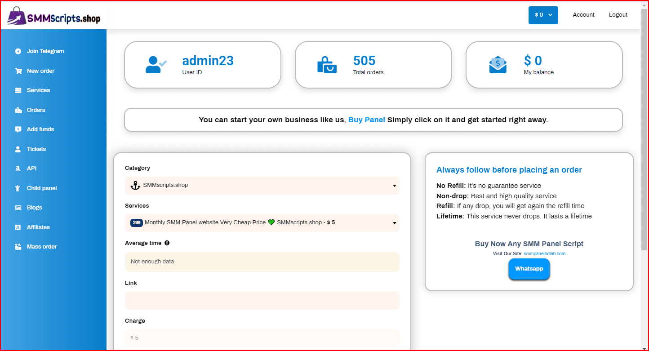Click the Logout link

tap(618, 15)
